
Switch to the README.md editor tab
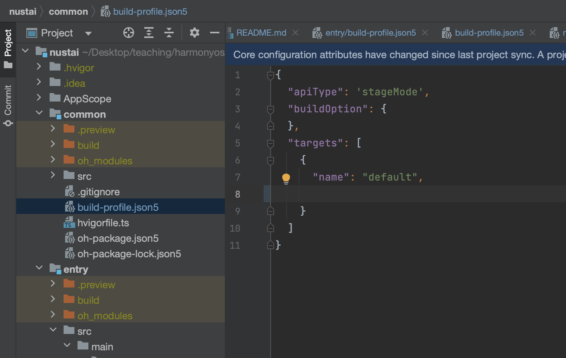tap(261, 33)
